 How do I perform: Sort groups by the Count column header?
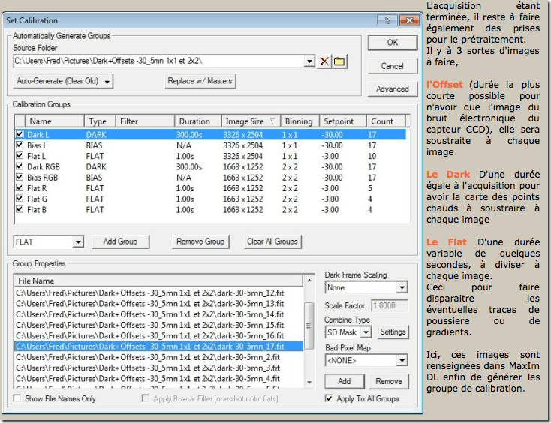[x=386, y=121]
